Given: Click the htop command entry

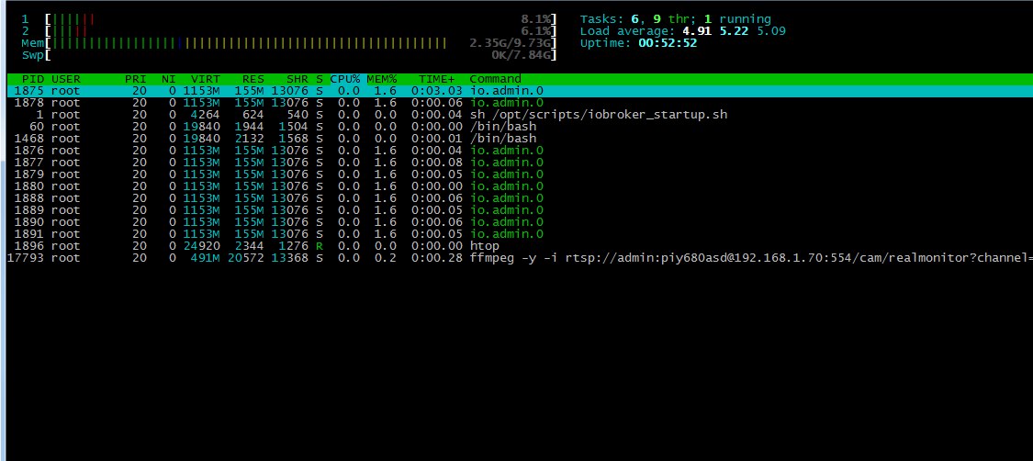Looking at the screenshot, I should click(484, 245).
